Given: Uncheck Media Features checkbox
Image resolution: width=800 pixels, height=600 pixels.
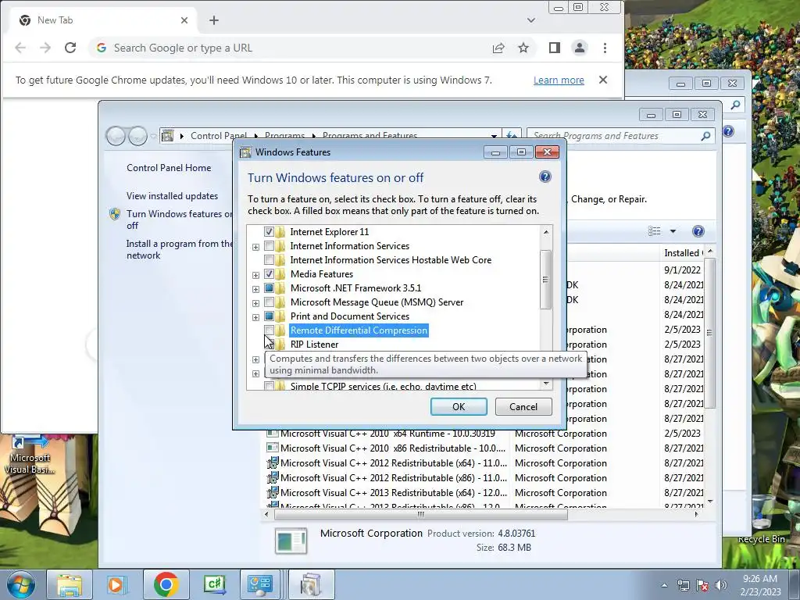Looking at the screenshot, I should [269, 274].
